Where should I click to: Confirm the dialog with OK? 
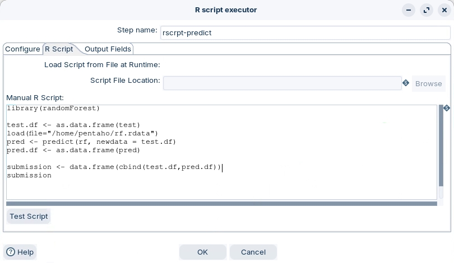pos(202,252)
